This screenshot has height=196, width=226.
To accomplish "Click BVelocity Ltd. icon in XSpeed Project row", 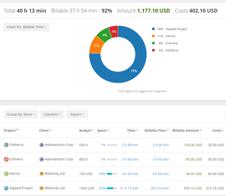I will pos(42,188).
